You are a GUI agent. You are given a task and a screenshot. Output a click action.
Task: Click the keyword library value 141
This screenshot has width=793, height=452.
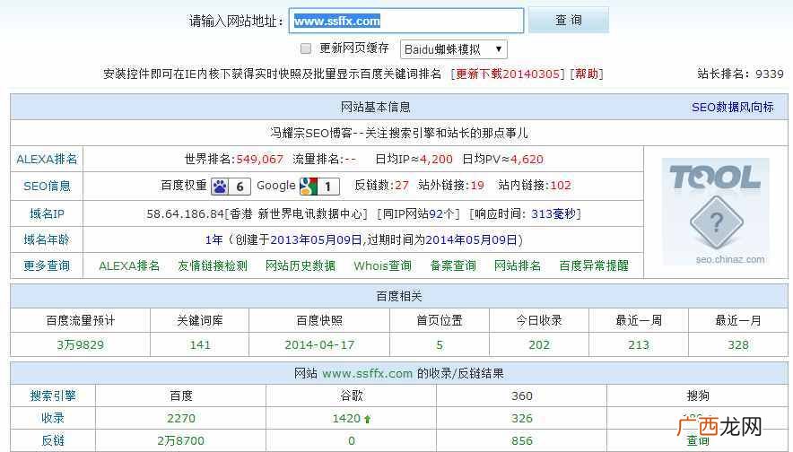pos(200,344)
